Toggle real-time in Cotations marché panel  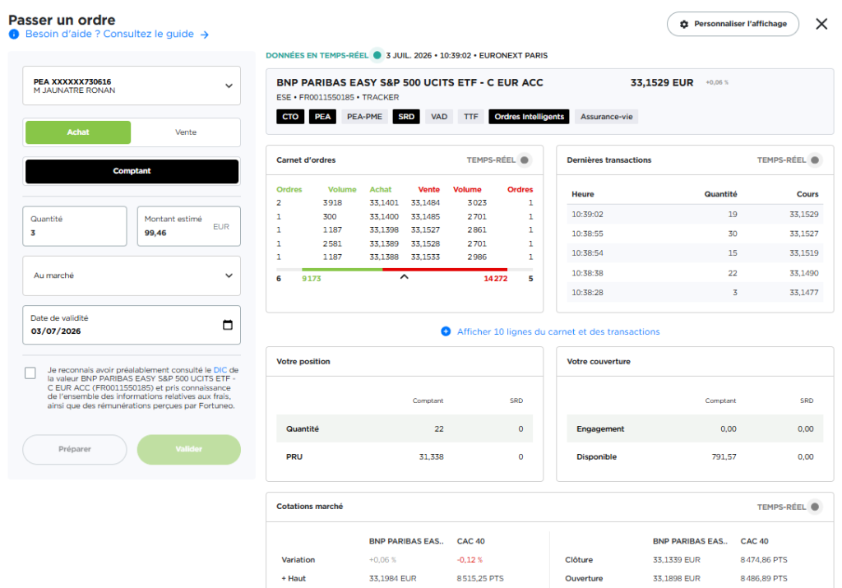(815, 507)
